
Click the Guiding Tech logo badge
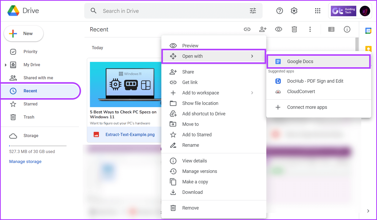[343, 11]
